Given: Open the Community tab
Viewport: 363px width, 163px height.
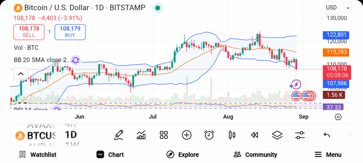Looking at the screenshot, I should [255, 155].
